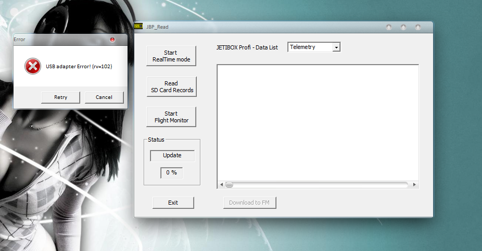Viewport: 482px width, 251px height.
Task: Click the JBP_Read title bar app icon
Action: tap(138, 26)
